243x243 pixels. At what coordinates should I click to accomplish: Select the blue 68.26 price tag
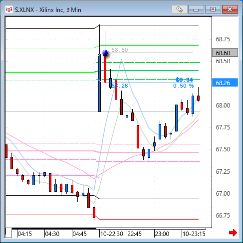(225, 83)
